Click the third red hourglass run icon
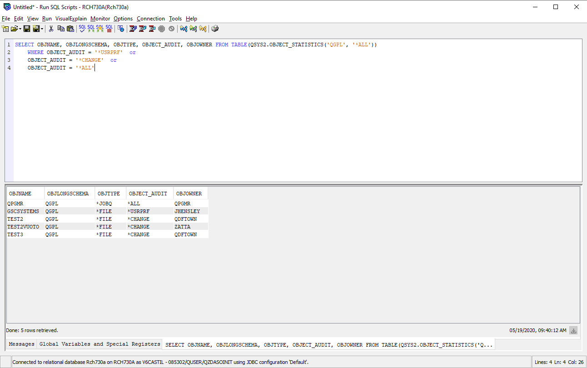Image resolution: width=587 pixels, height=368 pixels. click(152, 29)
